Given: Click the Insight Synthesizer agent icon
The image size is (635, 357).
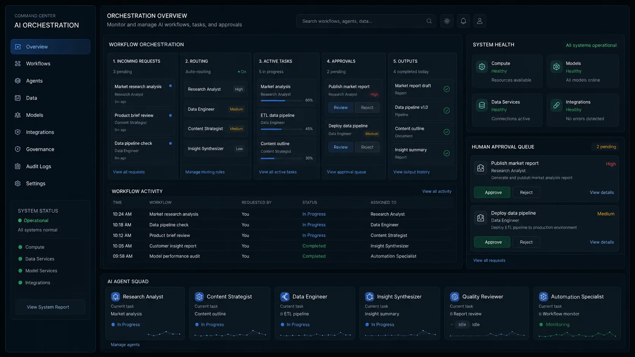Looking at the screenshot, I should (370, 297).
